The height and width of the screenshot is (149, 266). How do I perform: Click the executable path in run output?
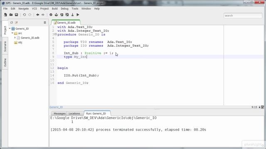point(103,118)
